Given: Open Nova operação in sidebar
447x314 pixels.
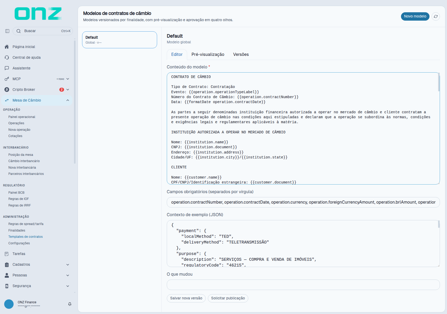Looking at the screenshot, I should click(x=19, y=130).
